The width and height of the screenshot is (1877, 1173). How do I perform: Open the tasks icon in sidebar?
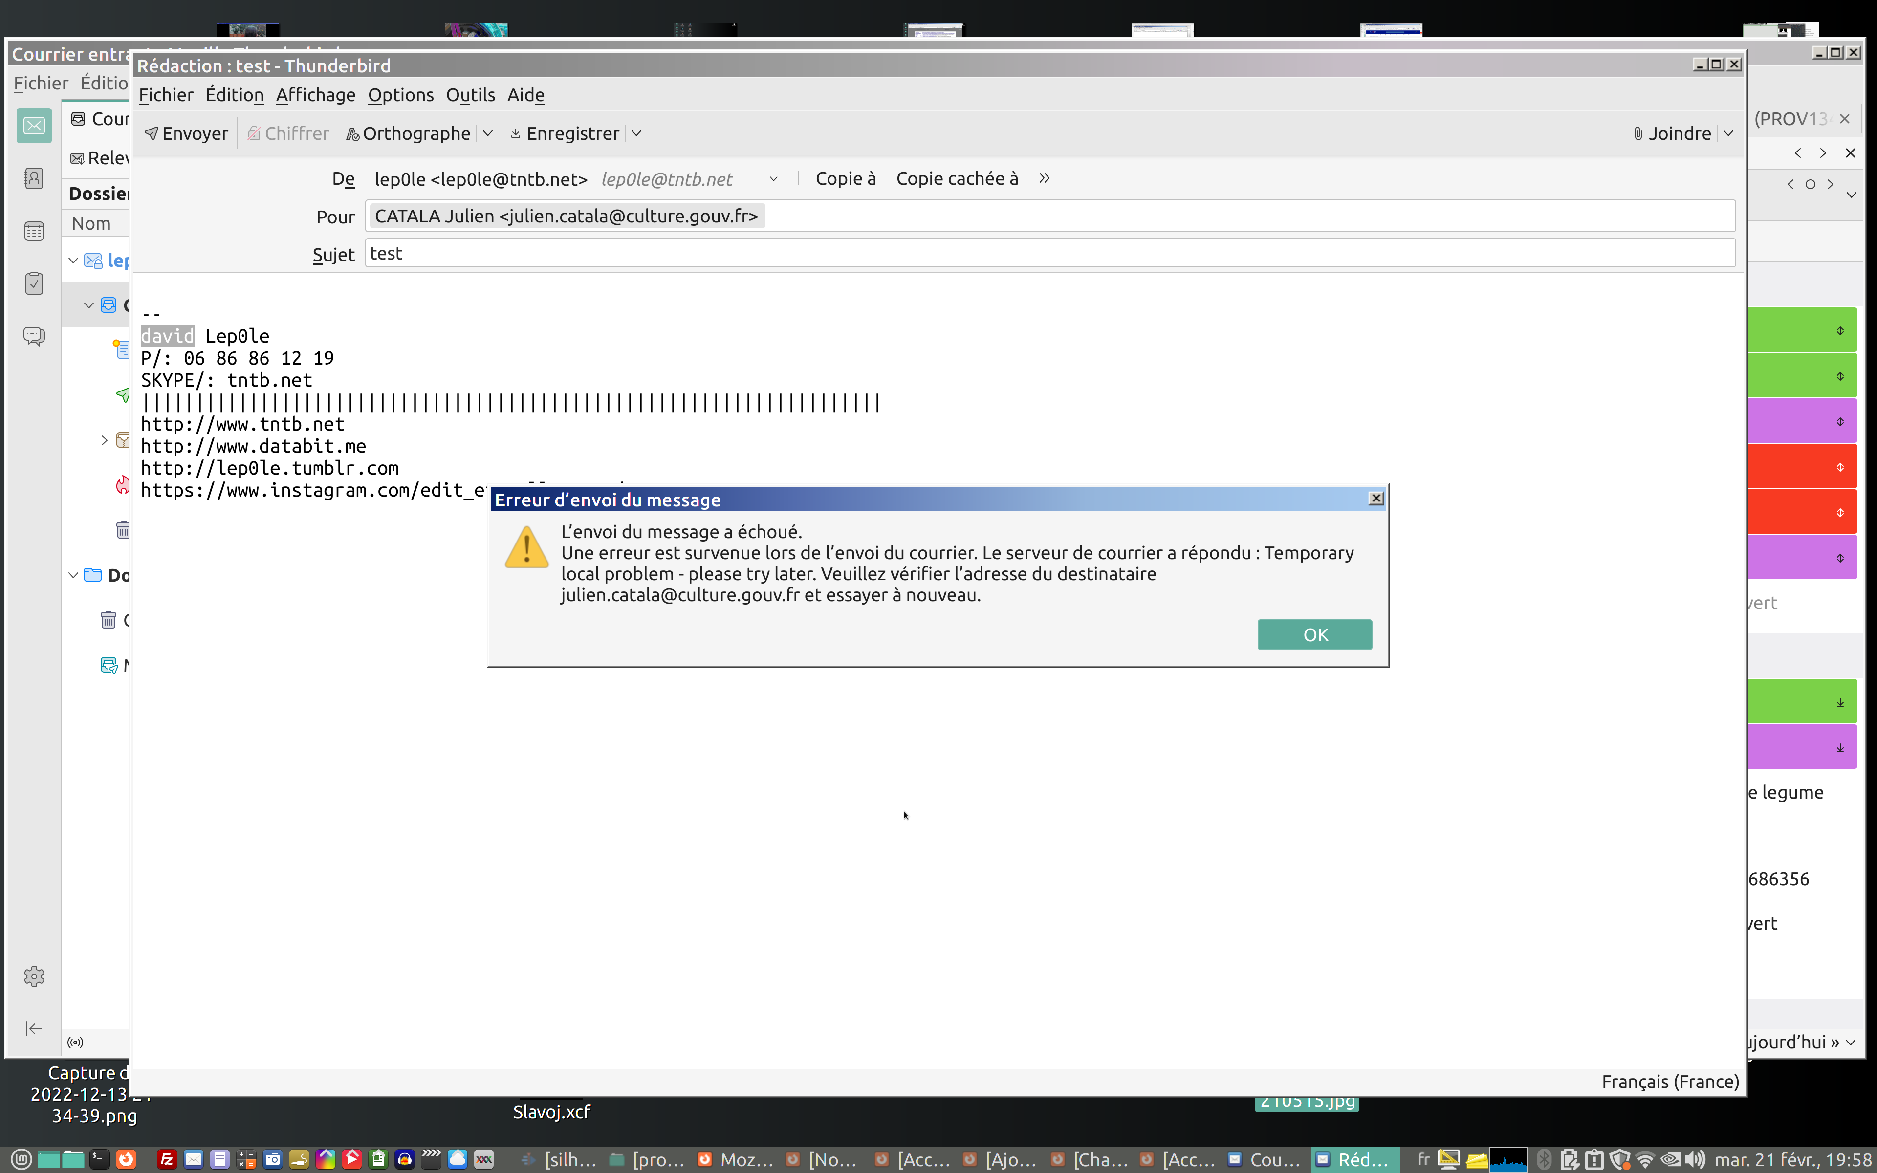(x=34, y=283)
